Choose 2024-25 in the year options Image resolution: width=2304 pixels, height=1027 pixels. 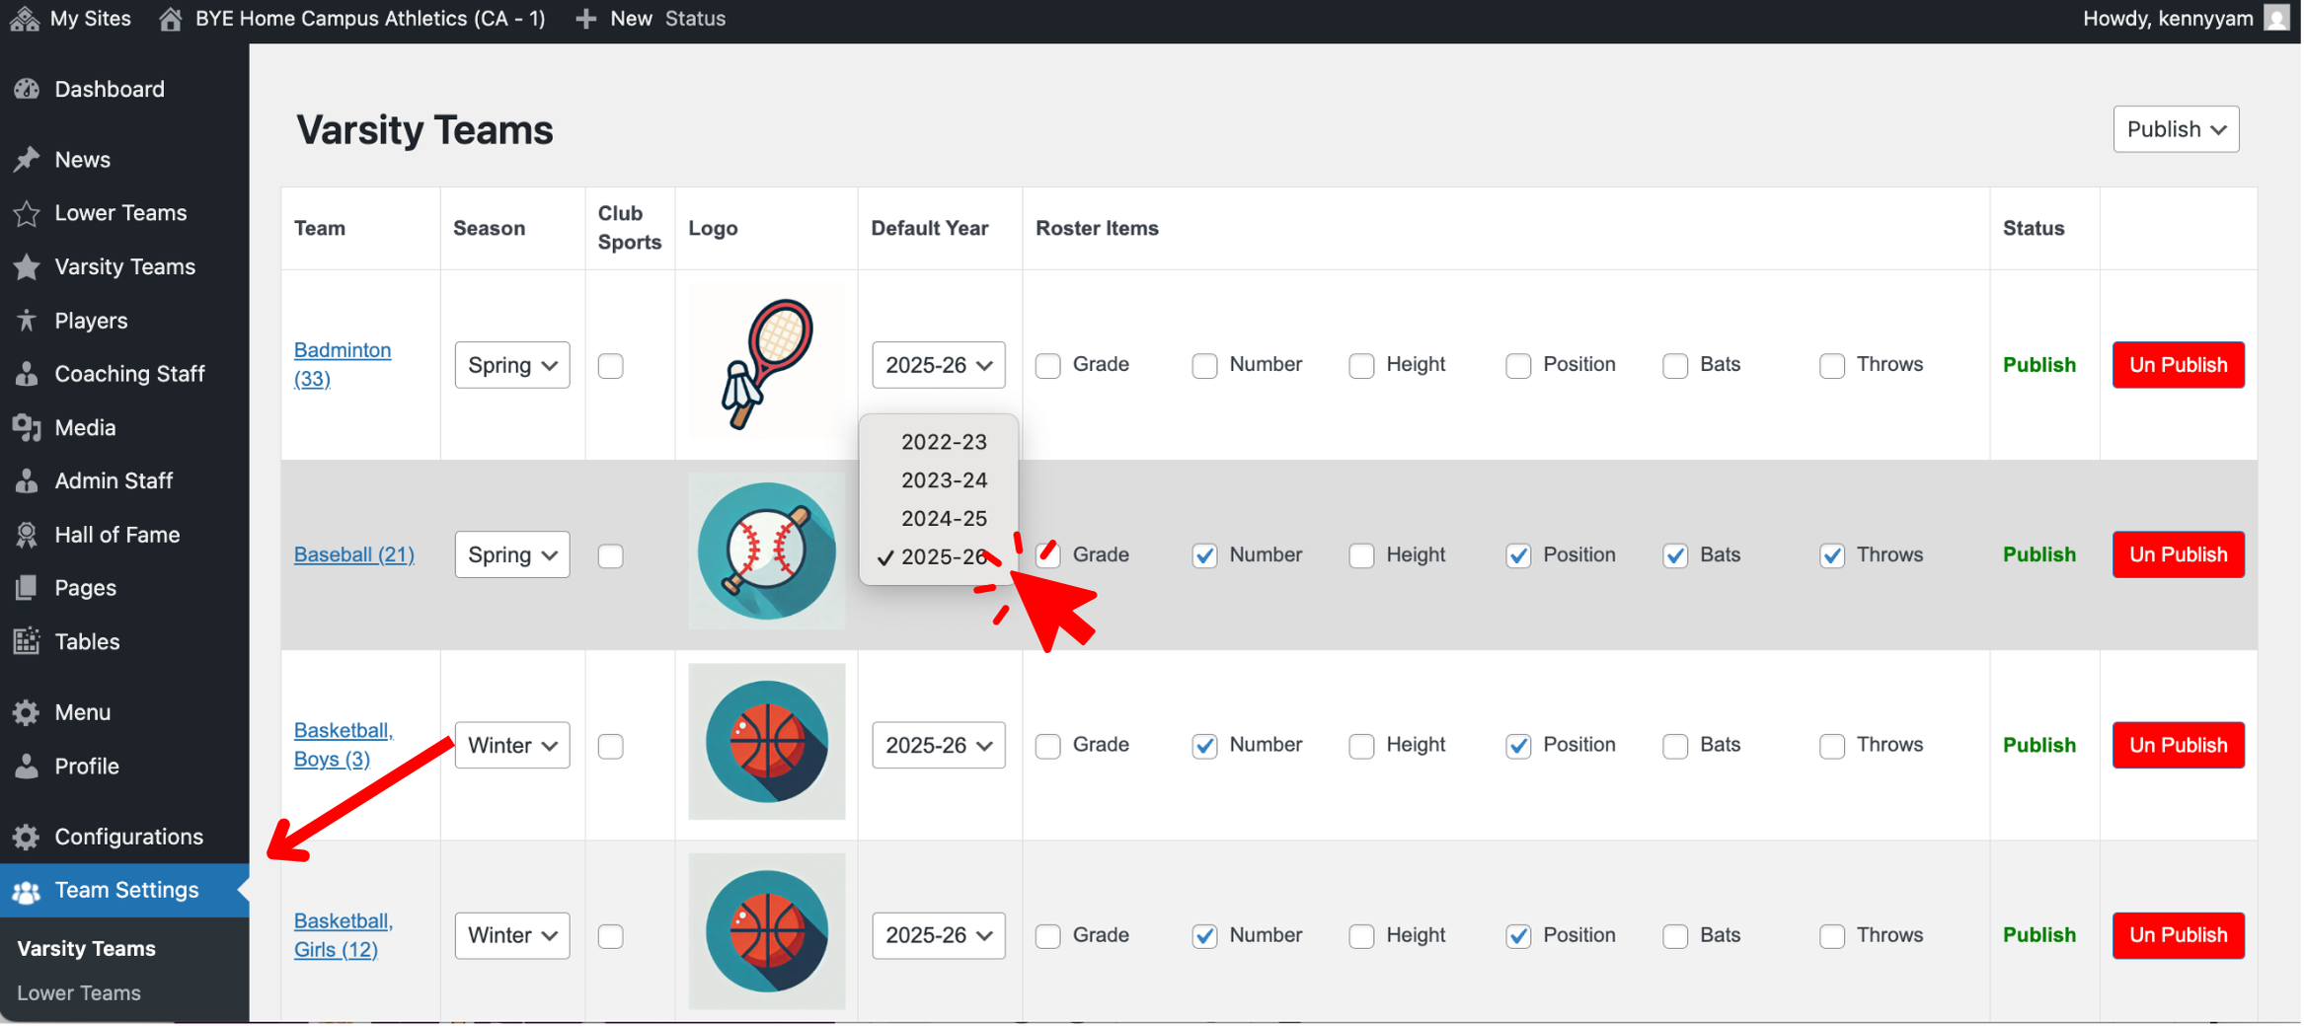coord(943,519)
